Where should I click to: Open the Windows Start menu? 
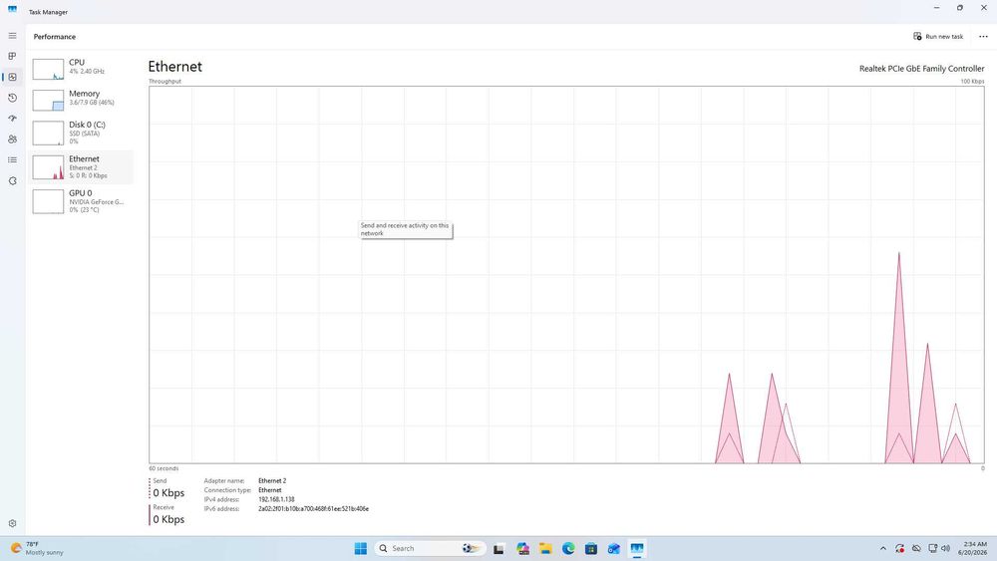[x=361, y=548]
